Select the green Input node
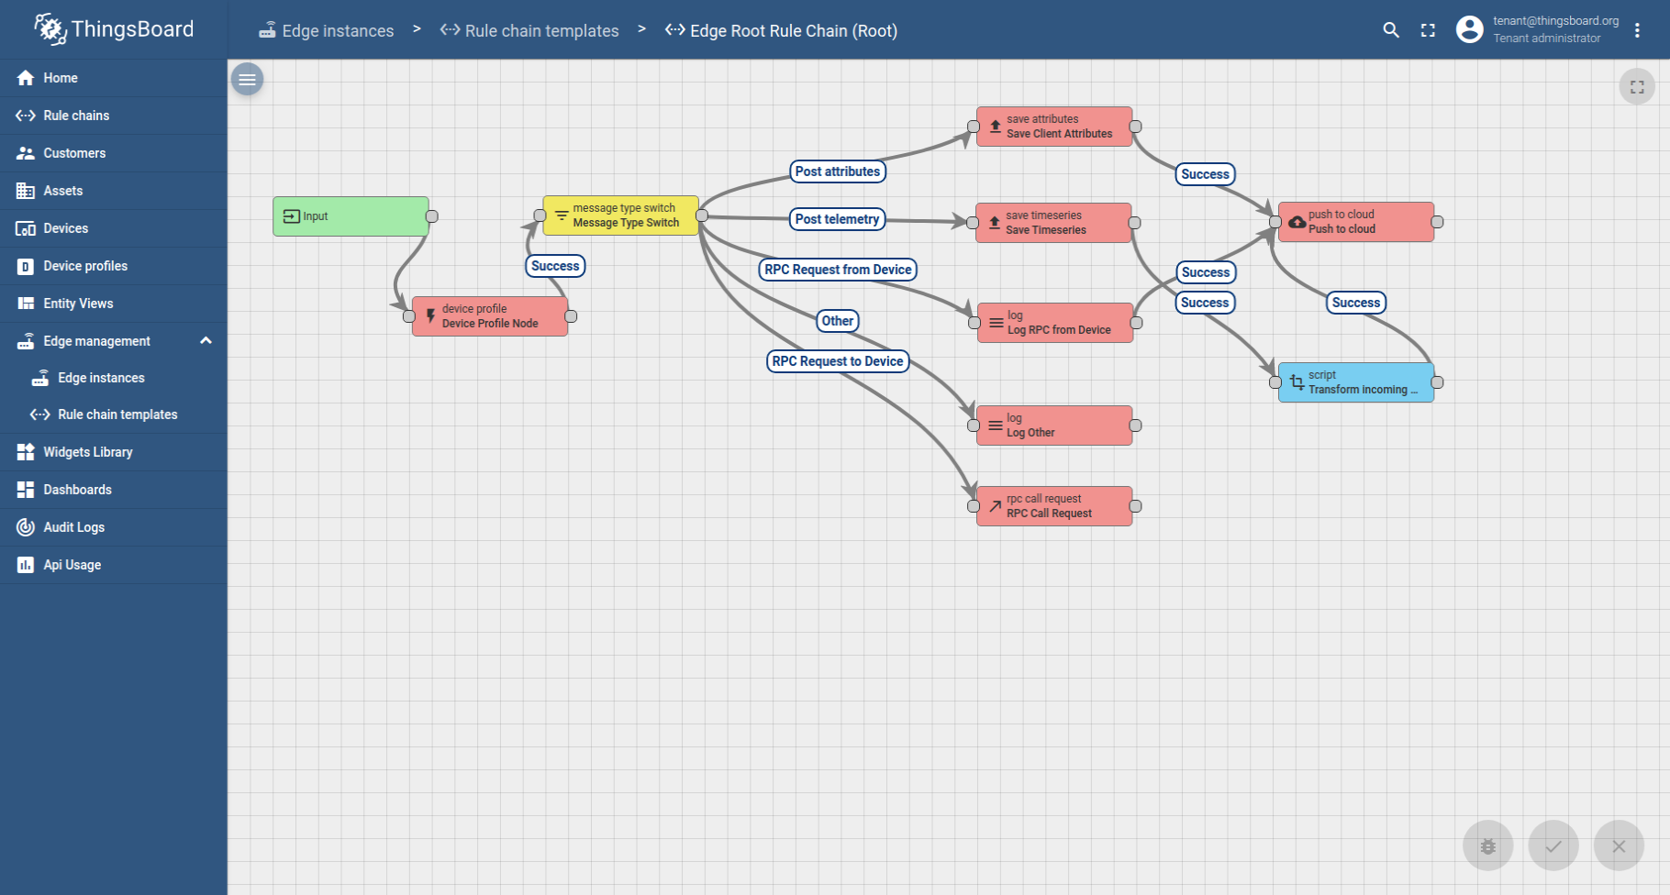The width and height of the screenshot is (1670, 895). (351, 216)
